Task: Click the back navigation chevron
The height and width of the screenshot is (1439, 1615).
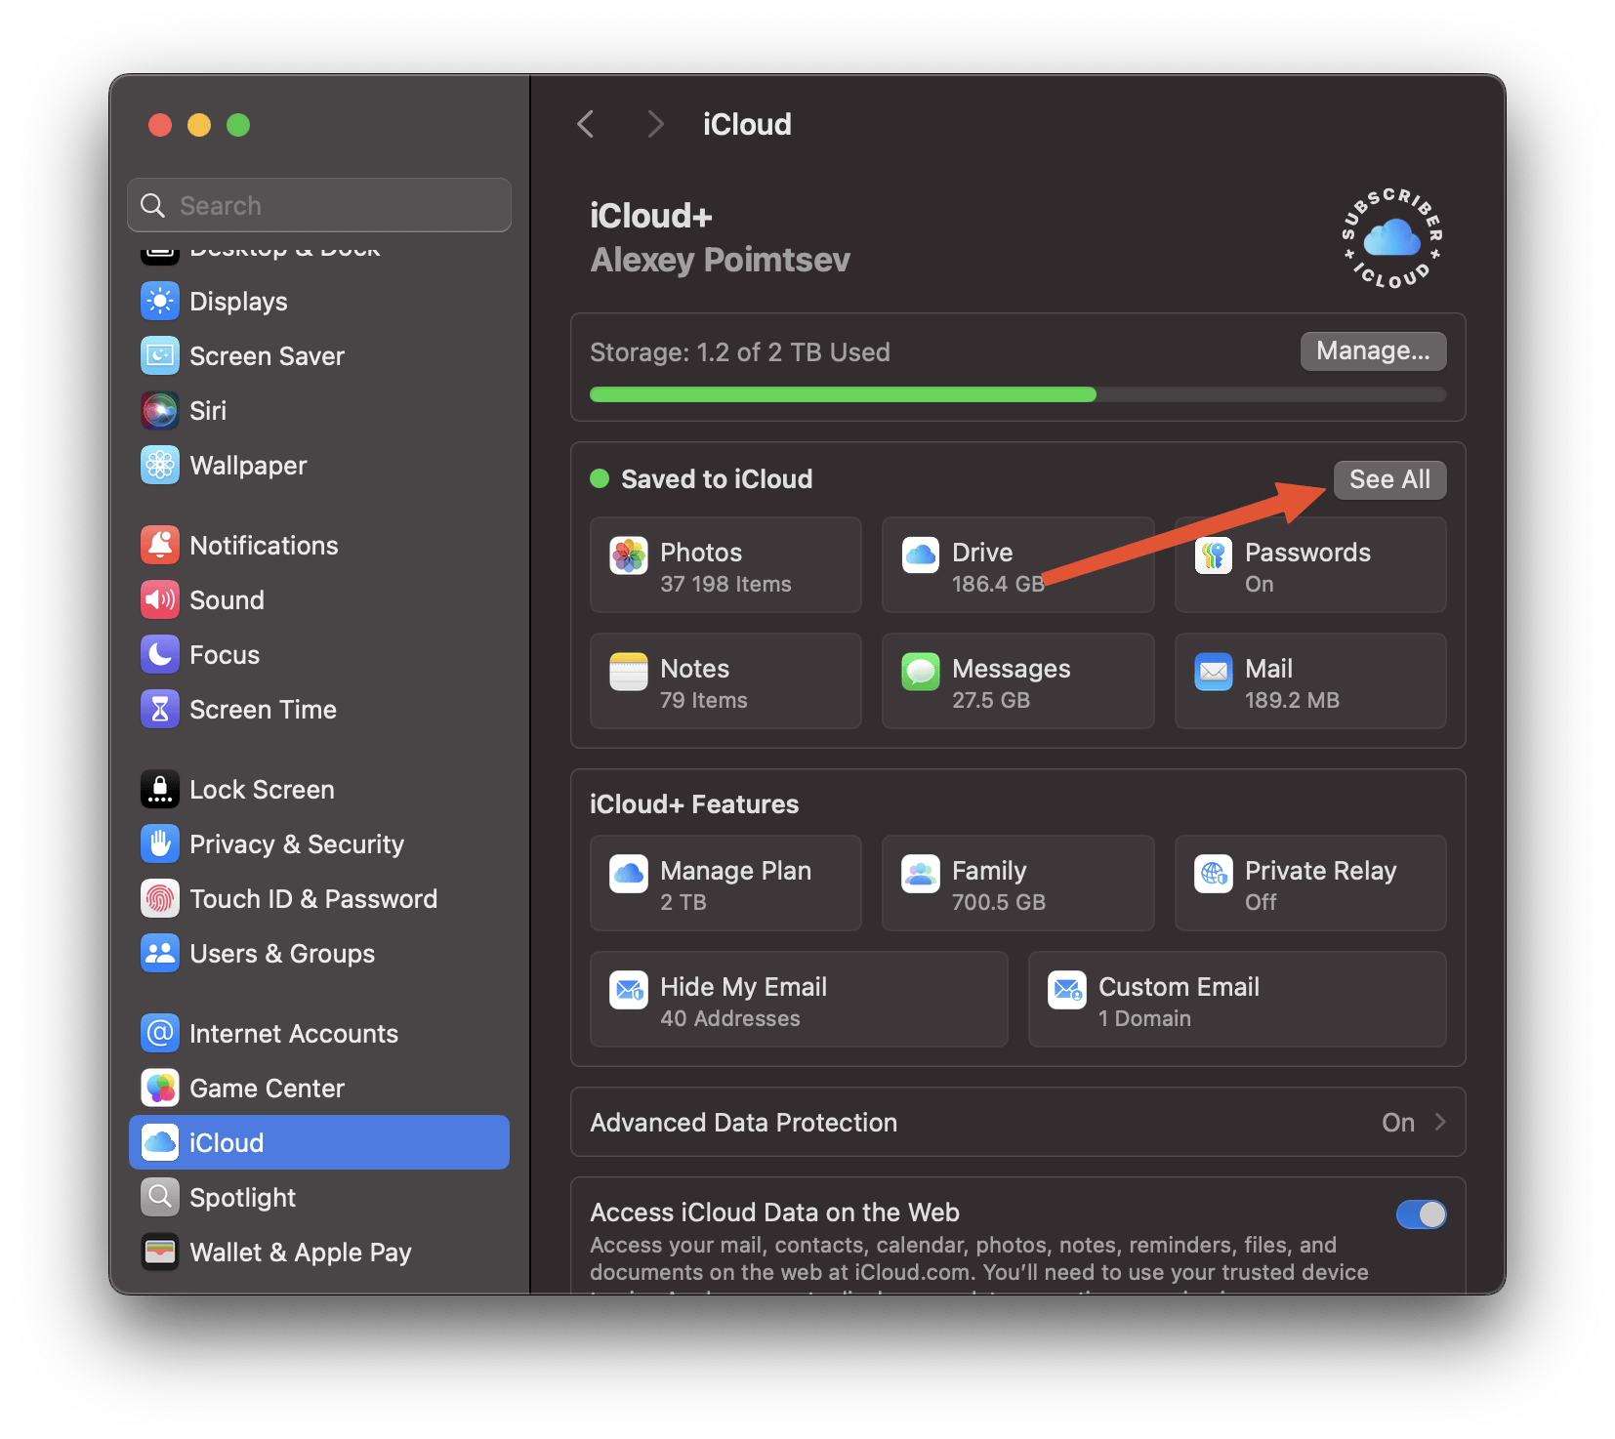Action: click(584, 123)
